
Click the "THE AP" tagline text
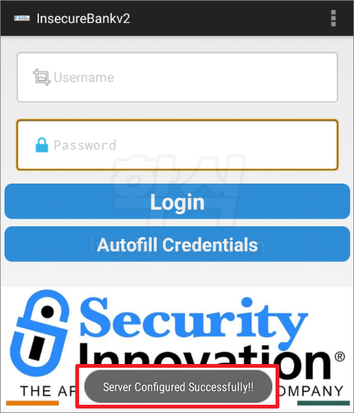[x=48, y=391]
